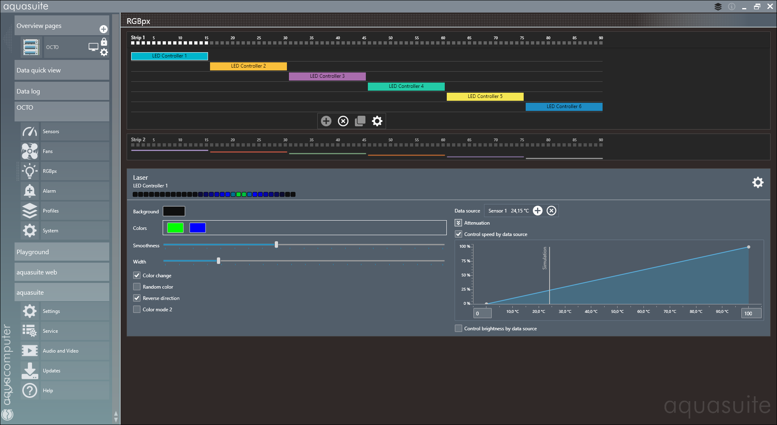Select LED Controller 1 bar
Screen dimensions: 777x425
(170, 56)
